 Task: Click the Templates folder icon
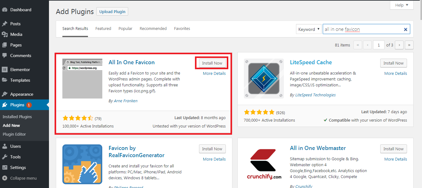5,80
